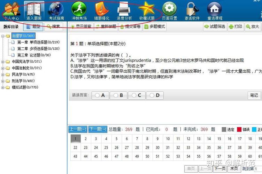Select 法理学(0/369) folder in tree
262x174 pixels.
tap(23, 36)
